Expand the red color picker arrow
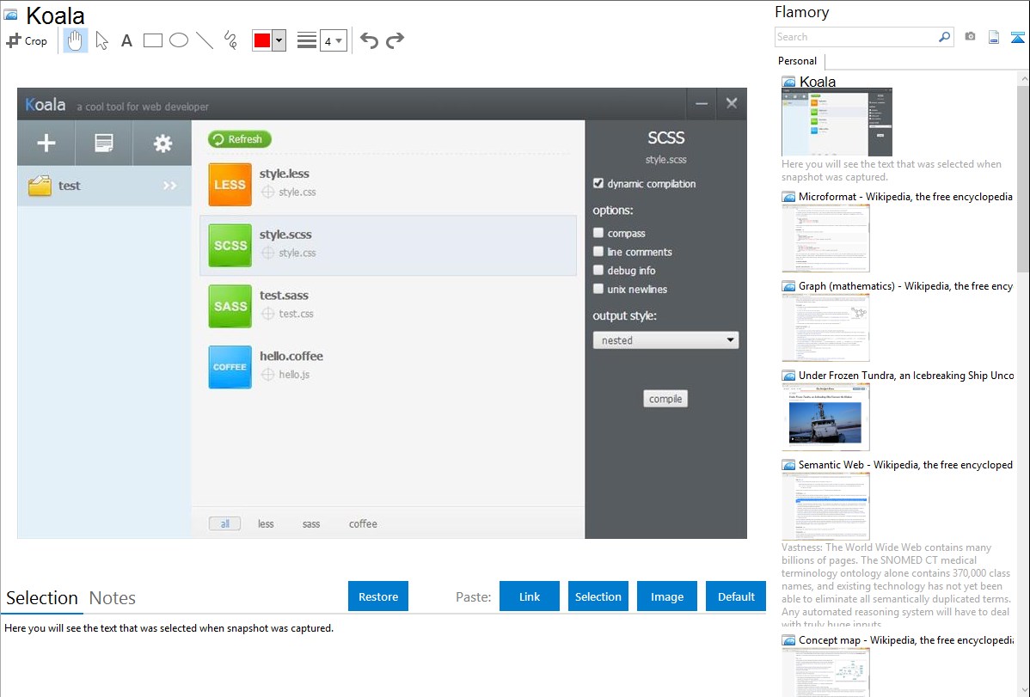The height and width of the screenshot is (697, 1030). [x=279, y=41]
